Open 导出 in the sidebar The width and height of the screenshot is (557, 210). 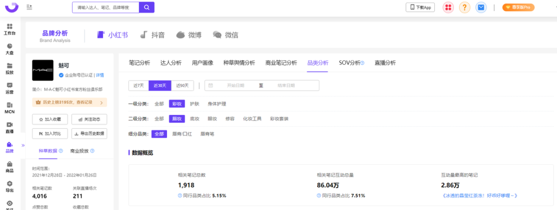click(10, 187)
